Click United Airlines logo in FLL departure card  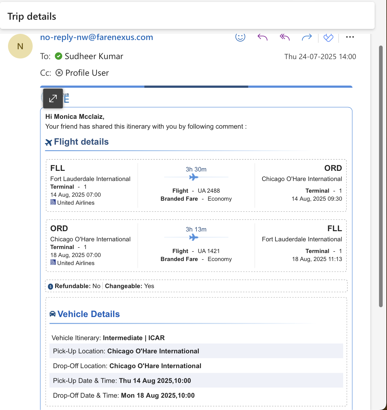point(53,202)
